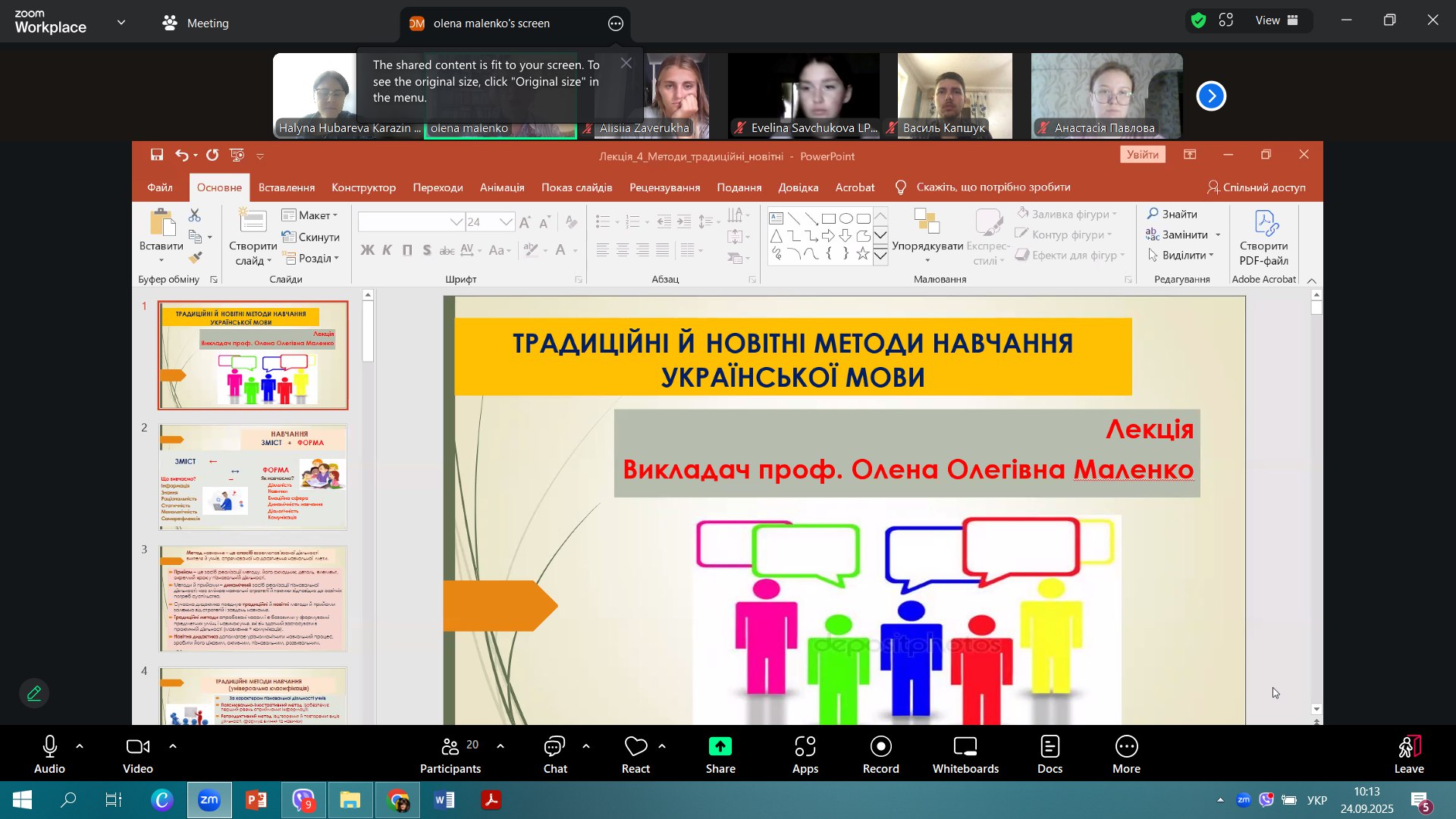Viewport: 1456px width, 819px height.
Task: Toggle encryption shield status icon
Action: (x=1198, y=20)
